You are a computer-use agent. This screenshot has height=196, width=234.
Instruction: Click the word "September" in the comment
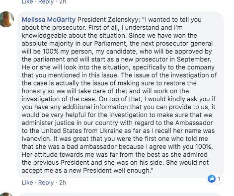point(194,60)
